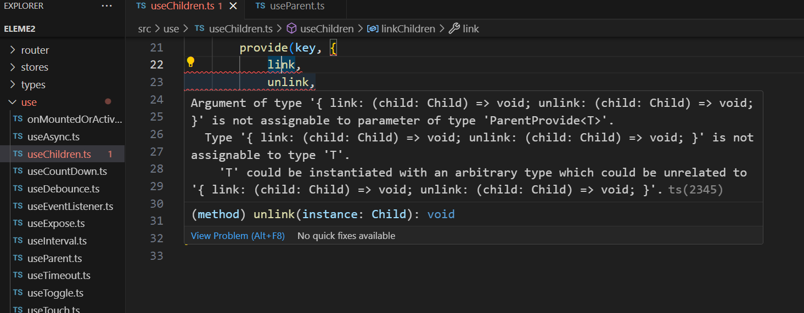Click the useChildren symbol icon in breadcrumbs

[292, 29]
